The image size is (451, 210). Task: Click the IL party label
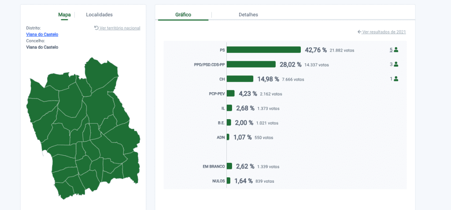point(223,108)
